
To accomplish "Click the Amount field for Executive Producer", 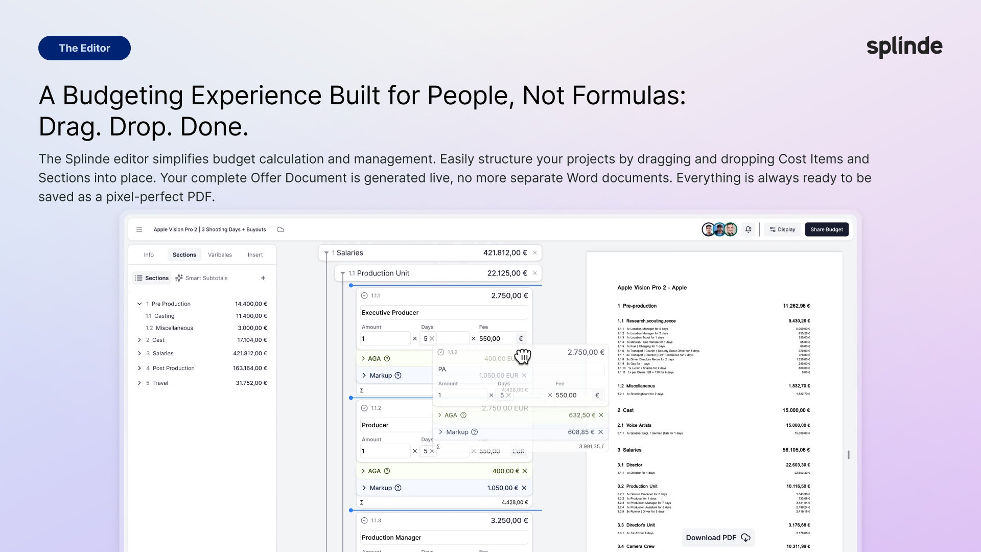I will coord(385,338).
